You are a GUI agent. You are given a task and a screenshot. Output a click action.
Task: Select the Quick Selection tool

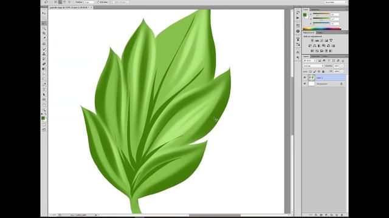44,28
